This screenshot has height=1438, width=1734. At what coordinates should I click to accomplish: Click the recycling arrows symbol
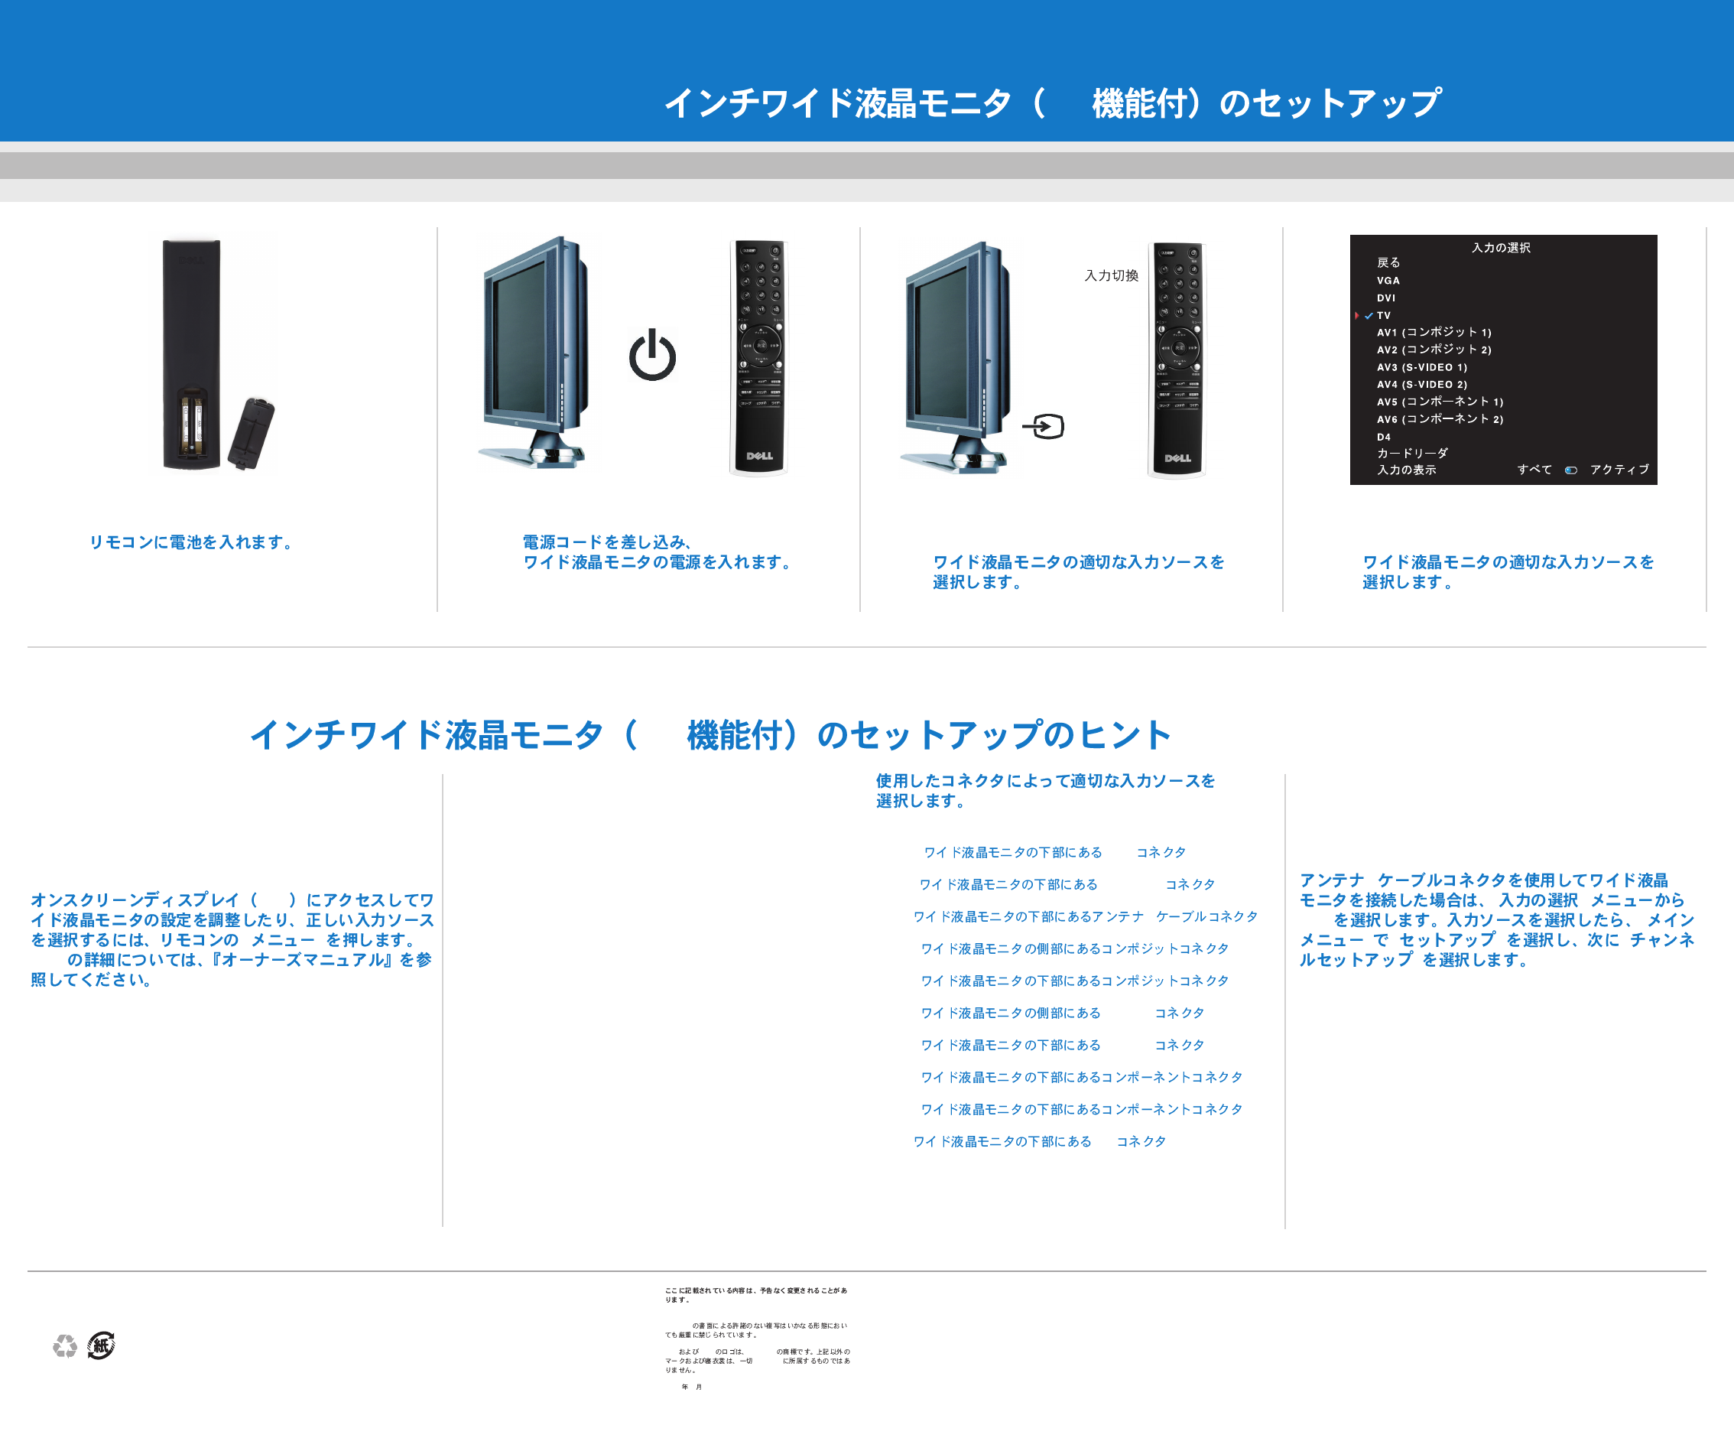point(64,1346)
